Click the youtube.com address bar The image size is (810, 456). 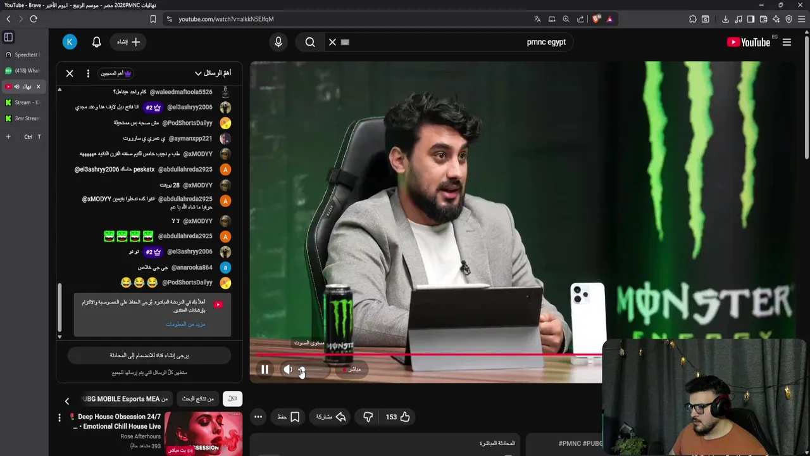[x=226, y=19]
